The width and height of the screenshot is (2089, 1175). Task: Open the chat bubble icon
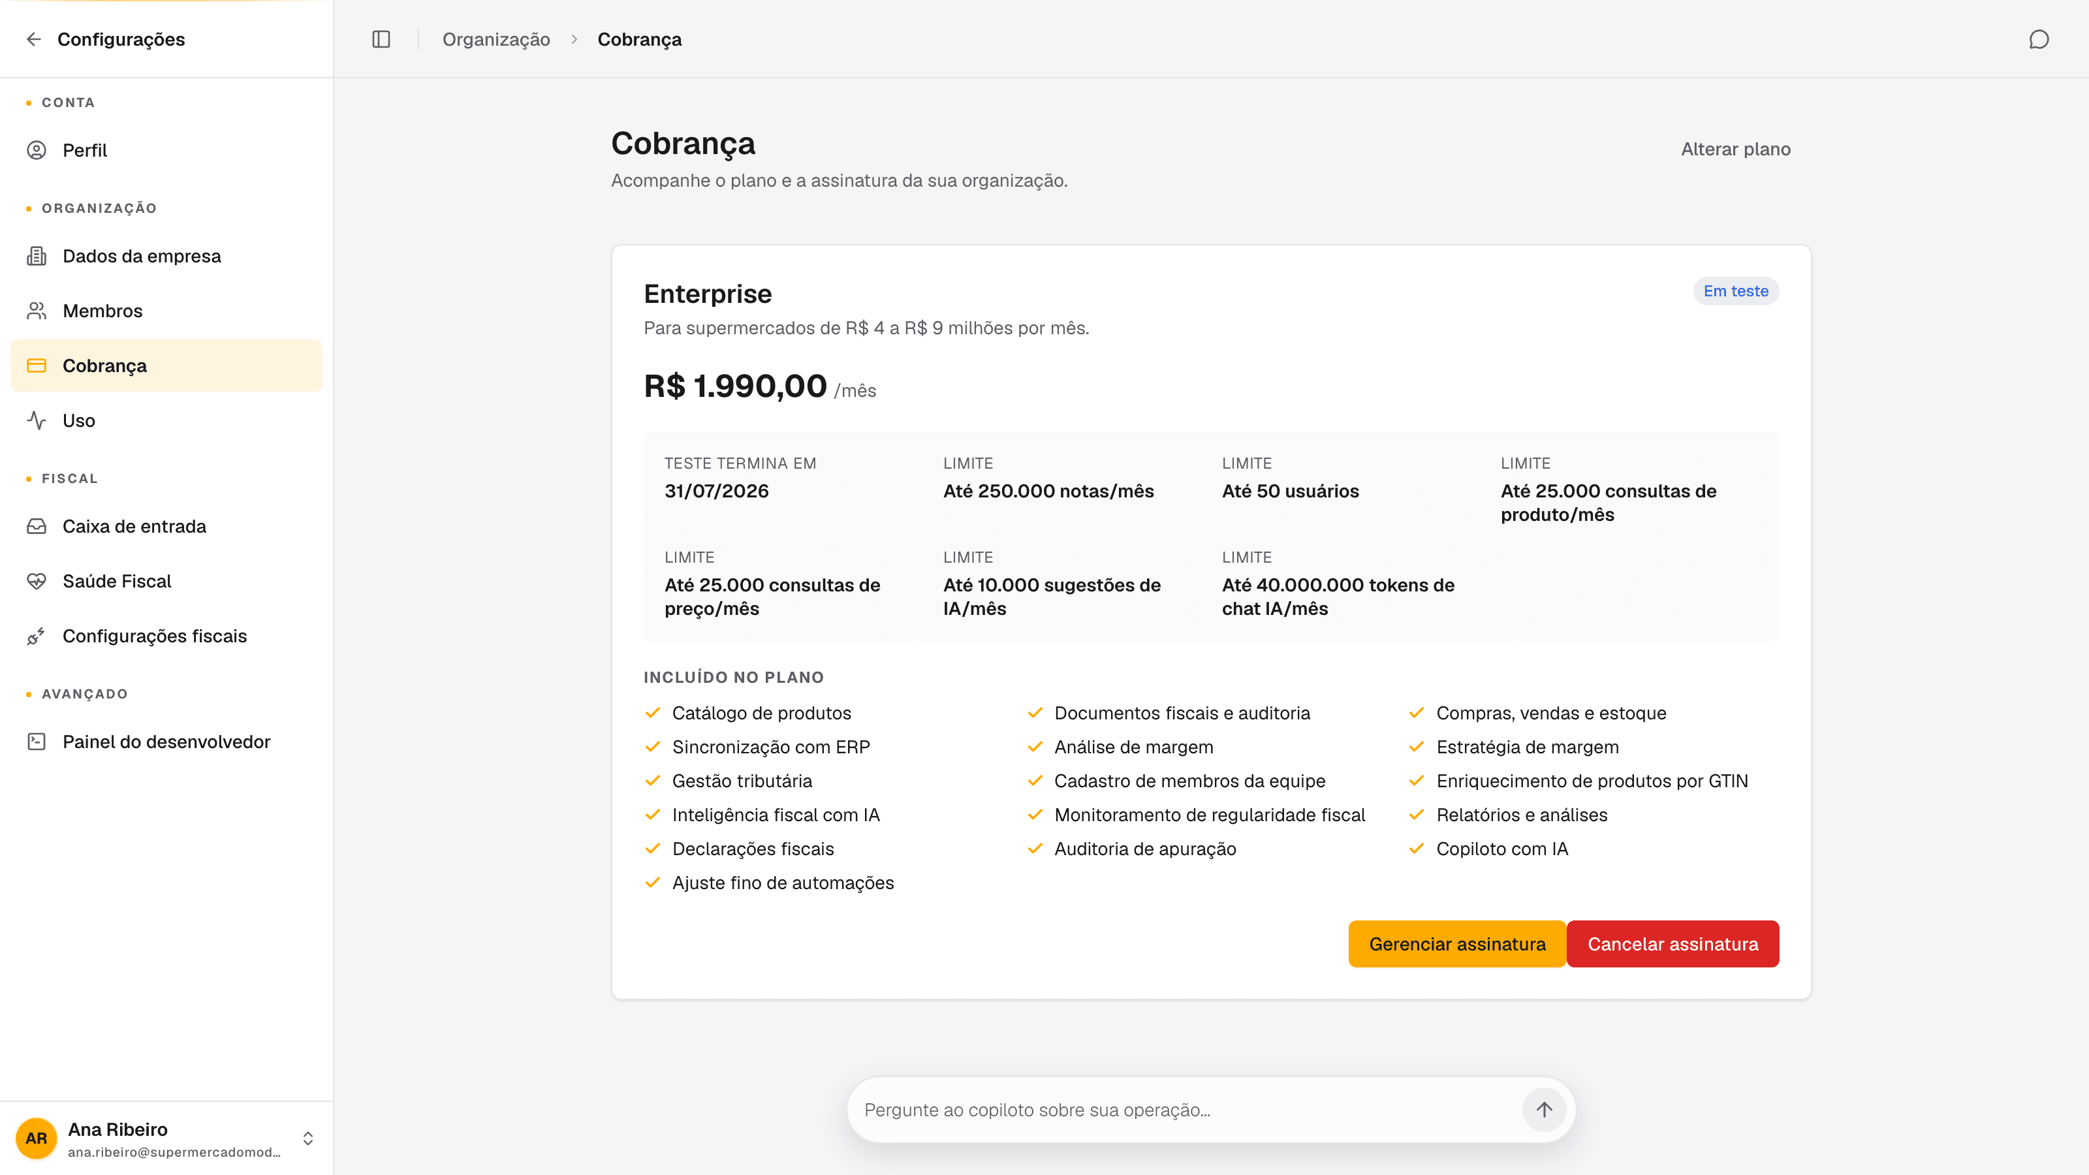point(2039,39)
